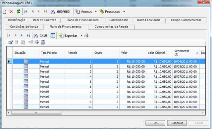Click horizontal scrollbar thumb

click(x=36, y=113)
